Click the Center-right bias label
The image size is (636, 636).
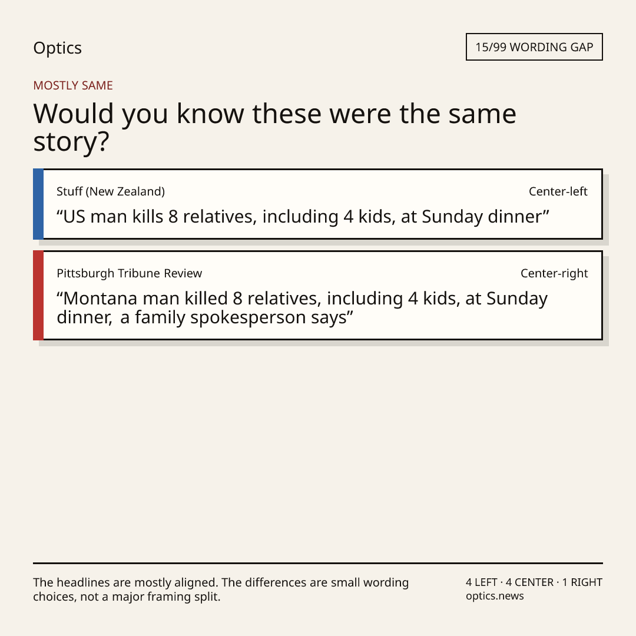[554, 273]
